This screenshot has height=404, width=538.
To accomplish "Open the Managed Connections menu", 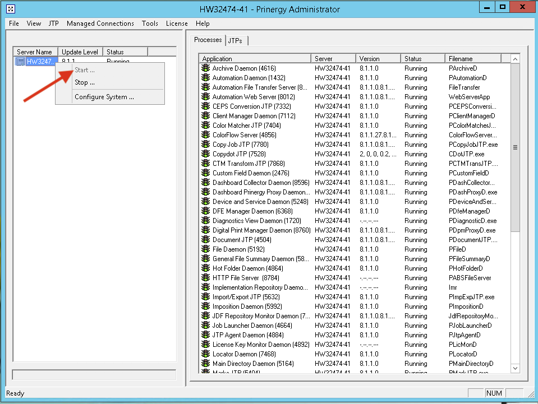I will 100,24.
